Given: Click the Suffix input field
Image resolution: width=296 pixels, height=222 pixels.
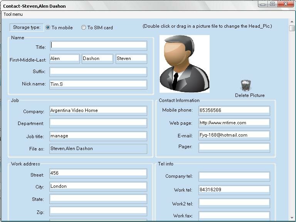Looking at the screenshot, I should [98, 72].
